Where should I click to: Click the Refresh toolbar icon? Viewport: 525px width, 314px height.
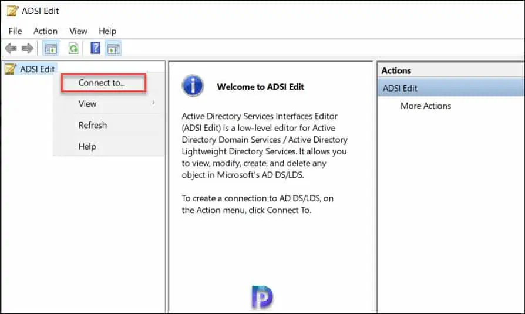pyautogui.click(x=73, y=49)
